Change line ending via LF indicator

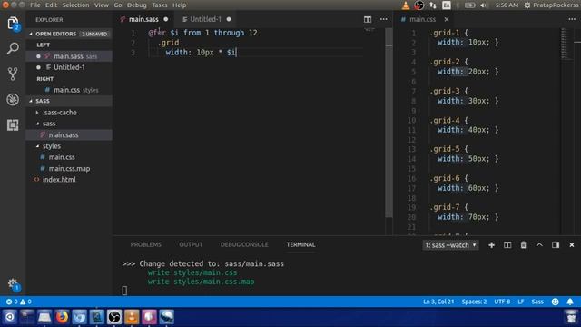click(x=520, y=302)
